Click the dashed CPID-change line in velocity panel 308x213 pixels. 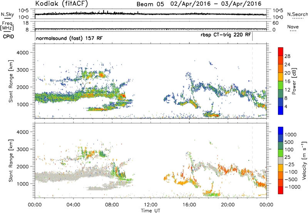[x=253, y=160]
